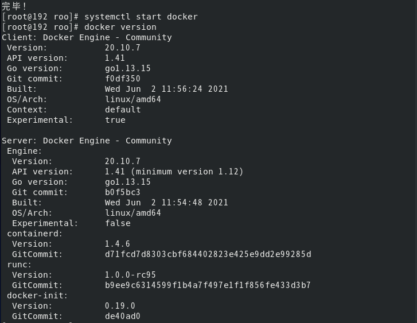Image resolution: width=417 pixels, height=323 pixels.
Task: Click the Server Git commit b0f5bc3
Action: pos(122,192)
